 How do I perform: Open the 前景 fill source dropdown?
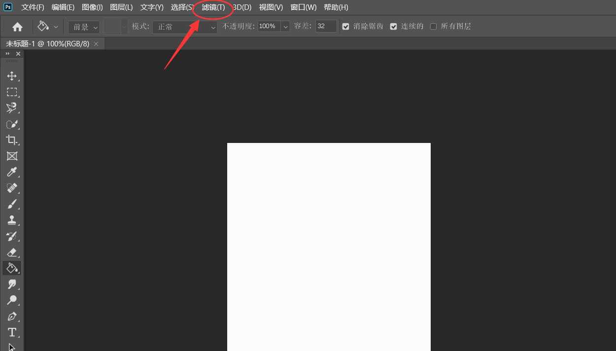pos(83,26)
